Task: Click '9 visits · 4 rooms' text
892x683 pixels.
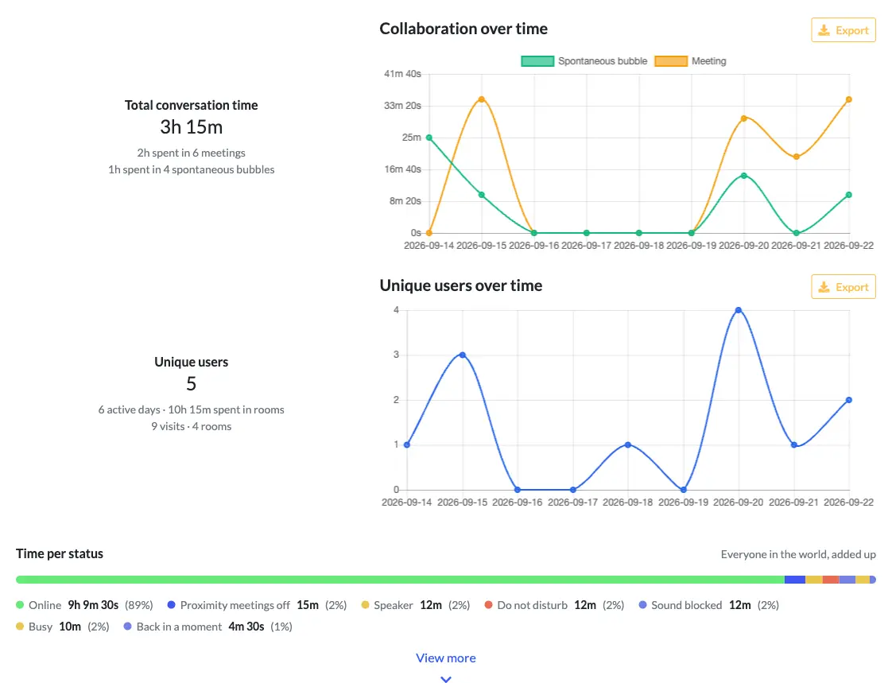Action: [x=191, y=426]
